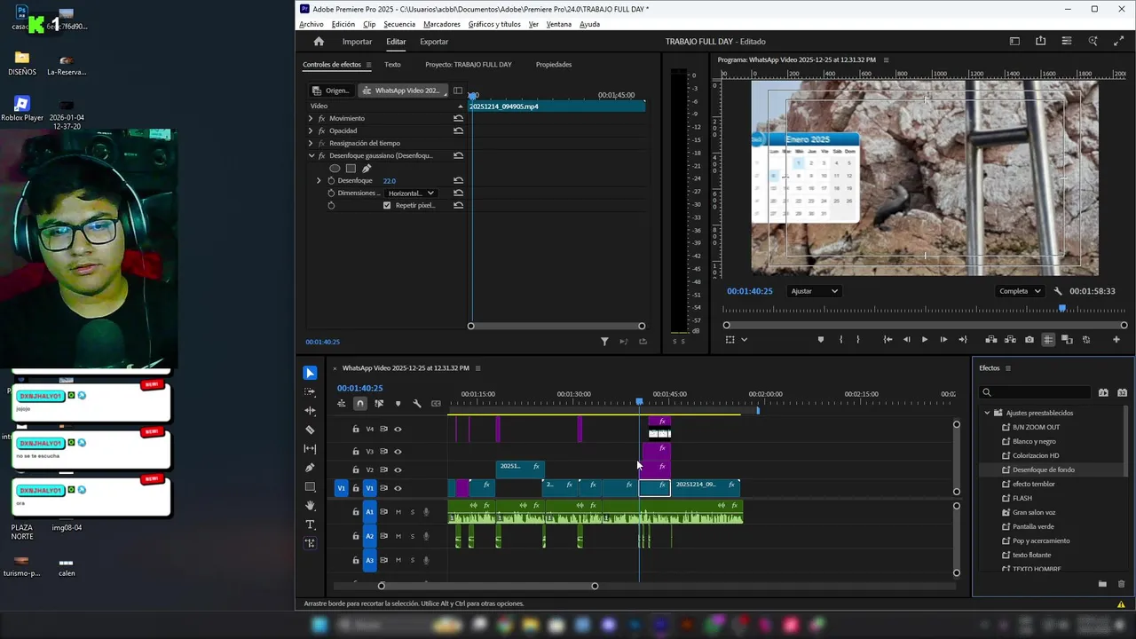
Task: Toggle linked selection in timeline
Action: (x=379, y=404)
